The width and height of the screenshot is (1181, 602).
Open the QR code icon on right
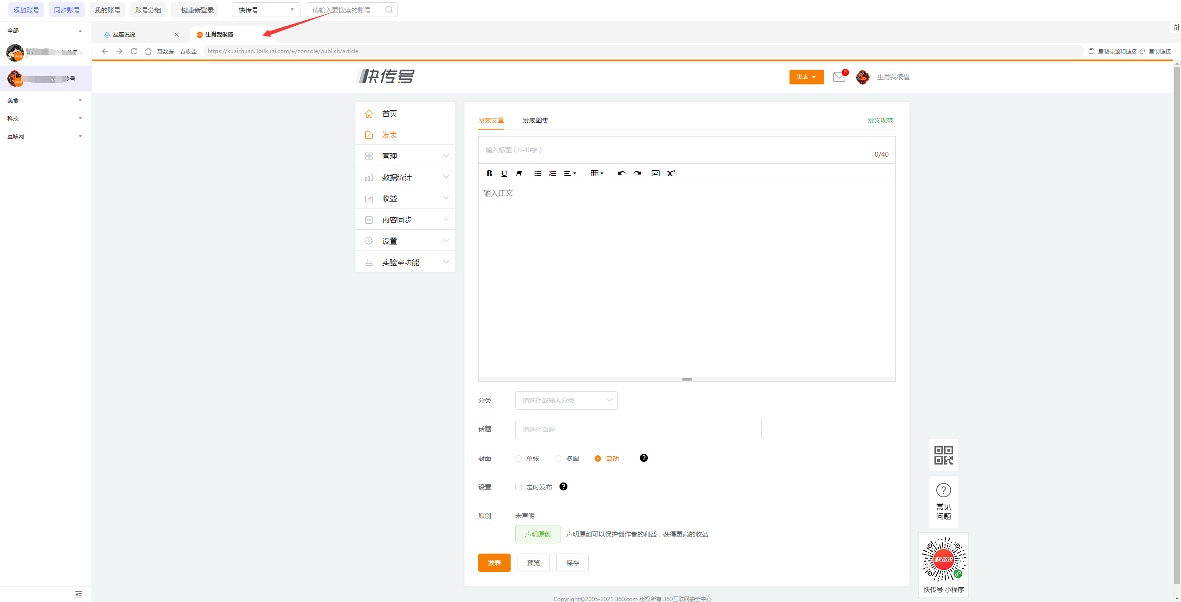coord(943,455)
